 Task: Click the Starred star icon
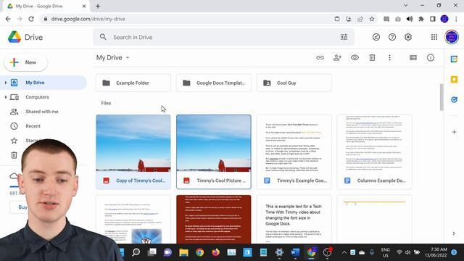coord(14,141)
